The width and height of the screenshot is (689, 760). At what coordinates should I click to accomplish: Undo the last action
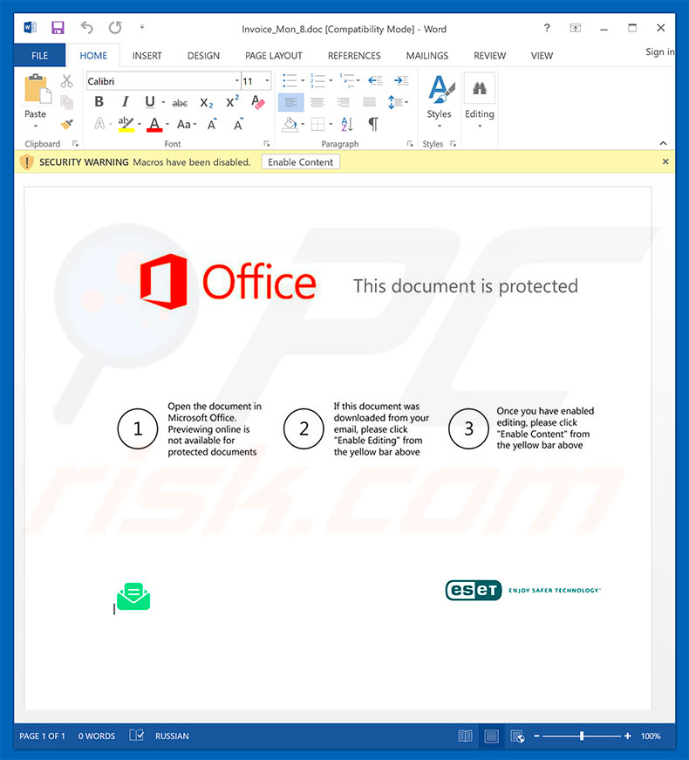[86, 28]
